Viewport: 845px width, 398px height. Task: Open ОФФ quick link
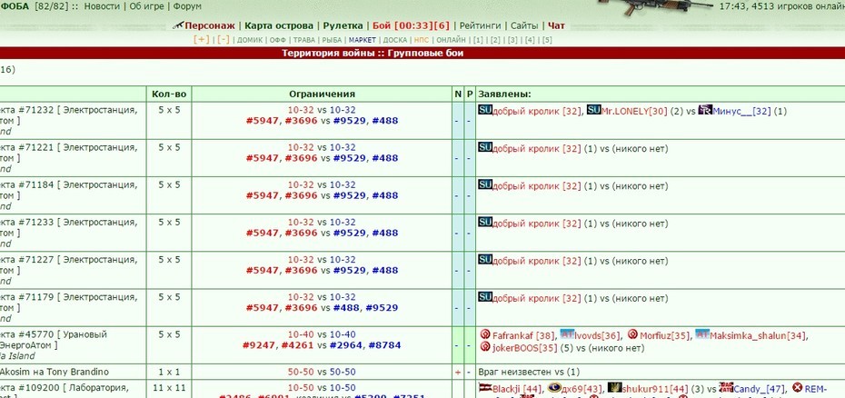tap(277, 40)
